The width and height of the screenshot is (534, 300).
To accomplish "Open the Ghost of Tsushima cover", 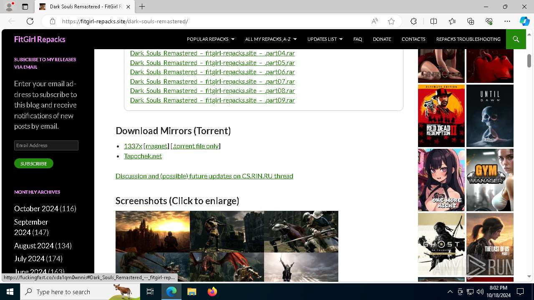I will click(441, 244).
